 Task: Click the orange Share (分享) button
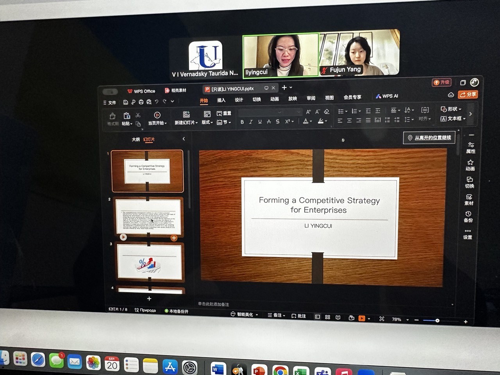click(468, 94)
